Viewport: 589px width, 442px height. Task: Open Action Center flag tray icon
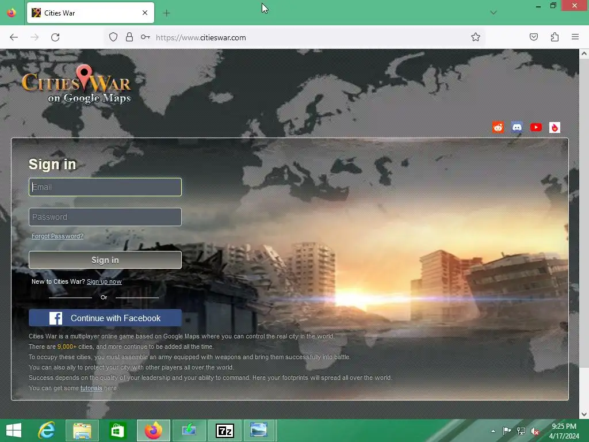[x=507, y=431]
